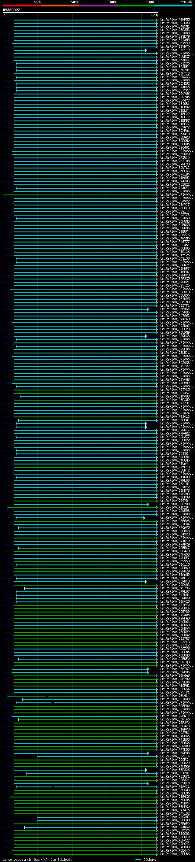Select the UniRef100_P47962 label

click(175, 316)
